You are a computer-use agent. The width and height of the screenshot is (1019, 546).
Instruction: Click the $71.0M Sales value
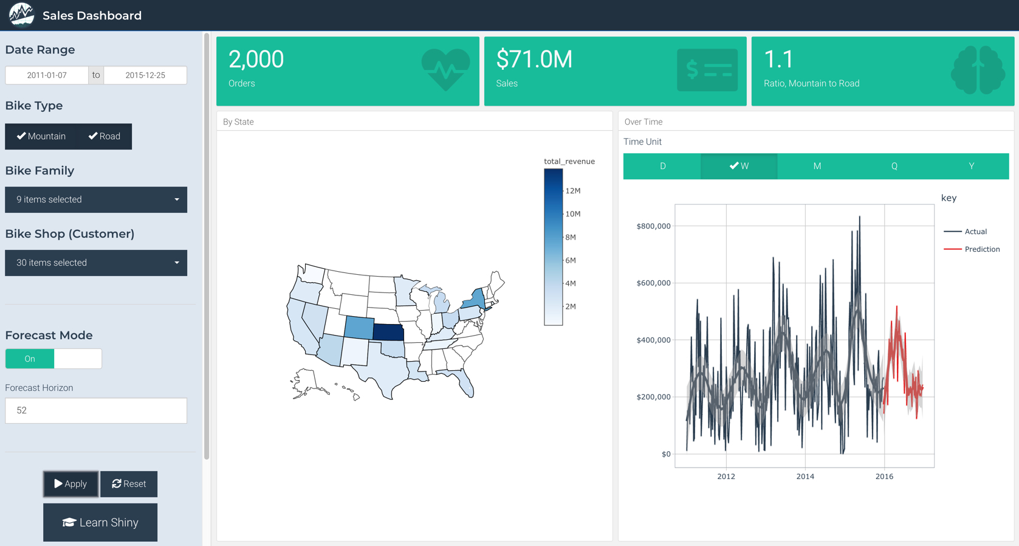coord(534,60)
